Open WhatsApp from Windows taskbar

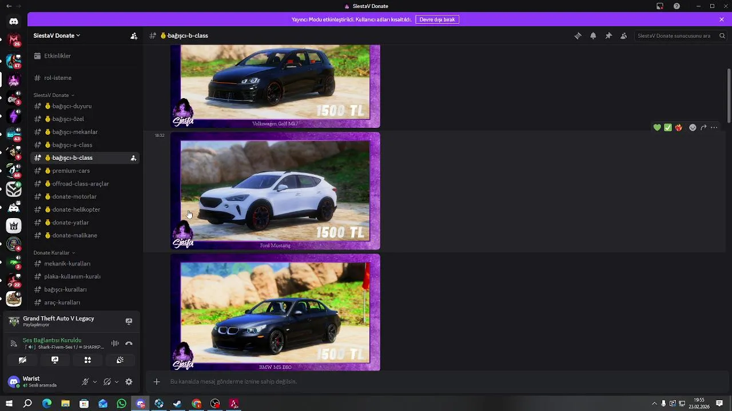click(x=121, y=404)
